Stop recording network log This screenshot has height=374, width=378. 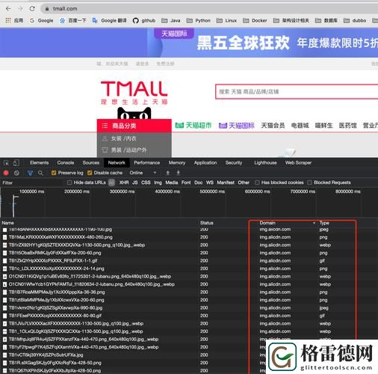6,173
